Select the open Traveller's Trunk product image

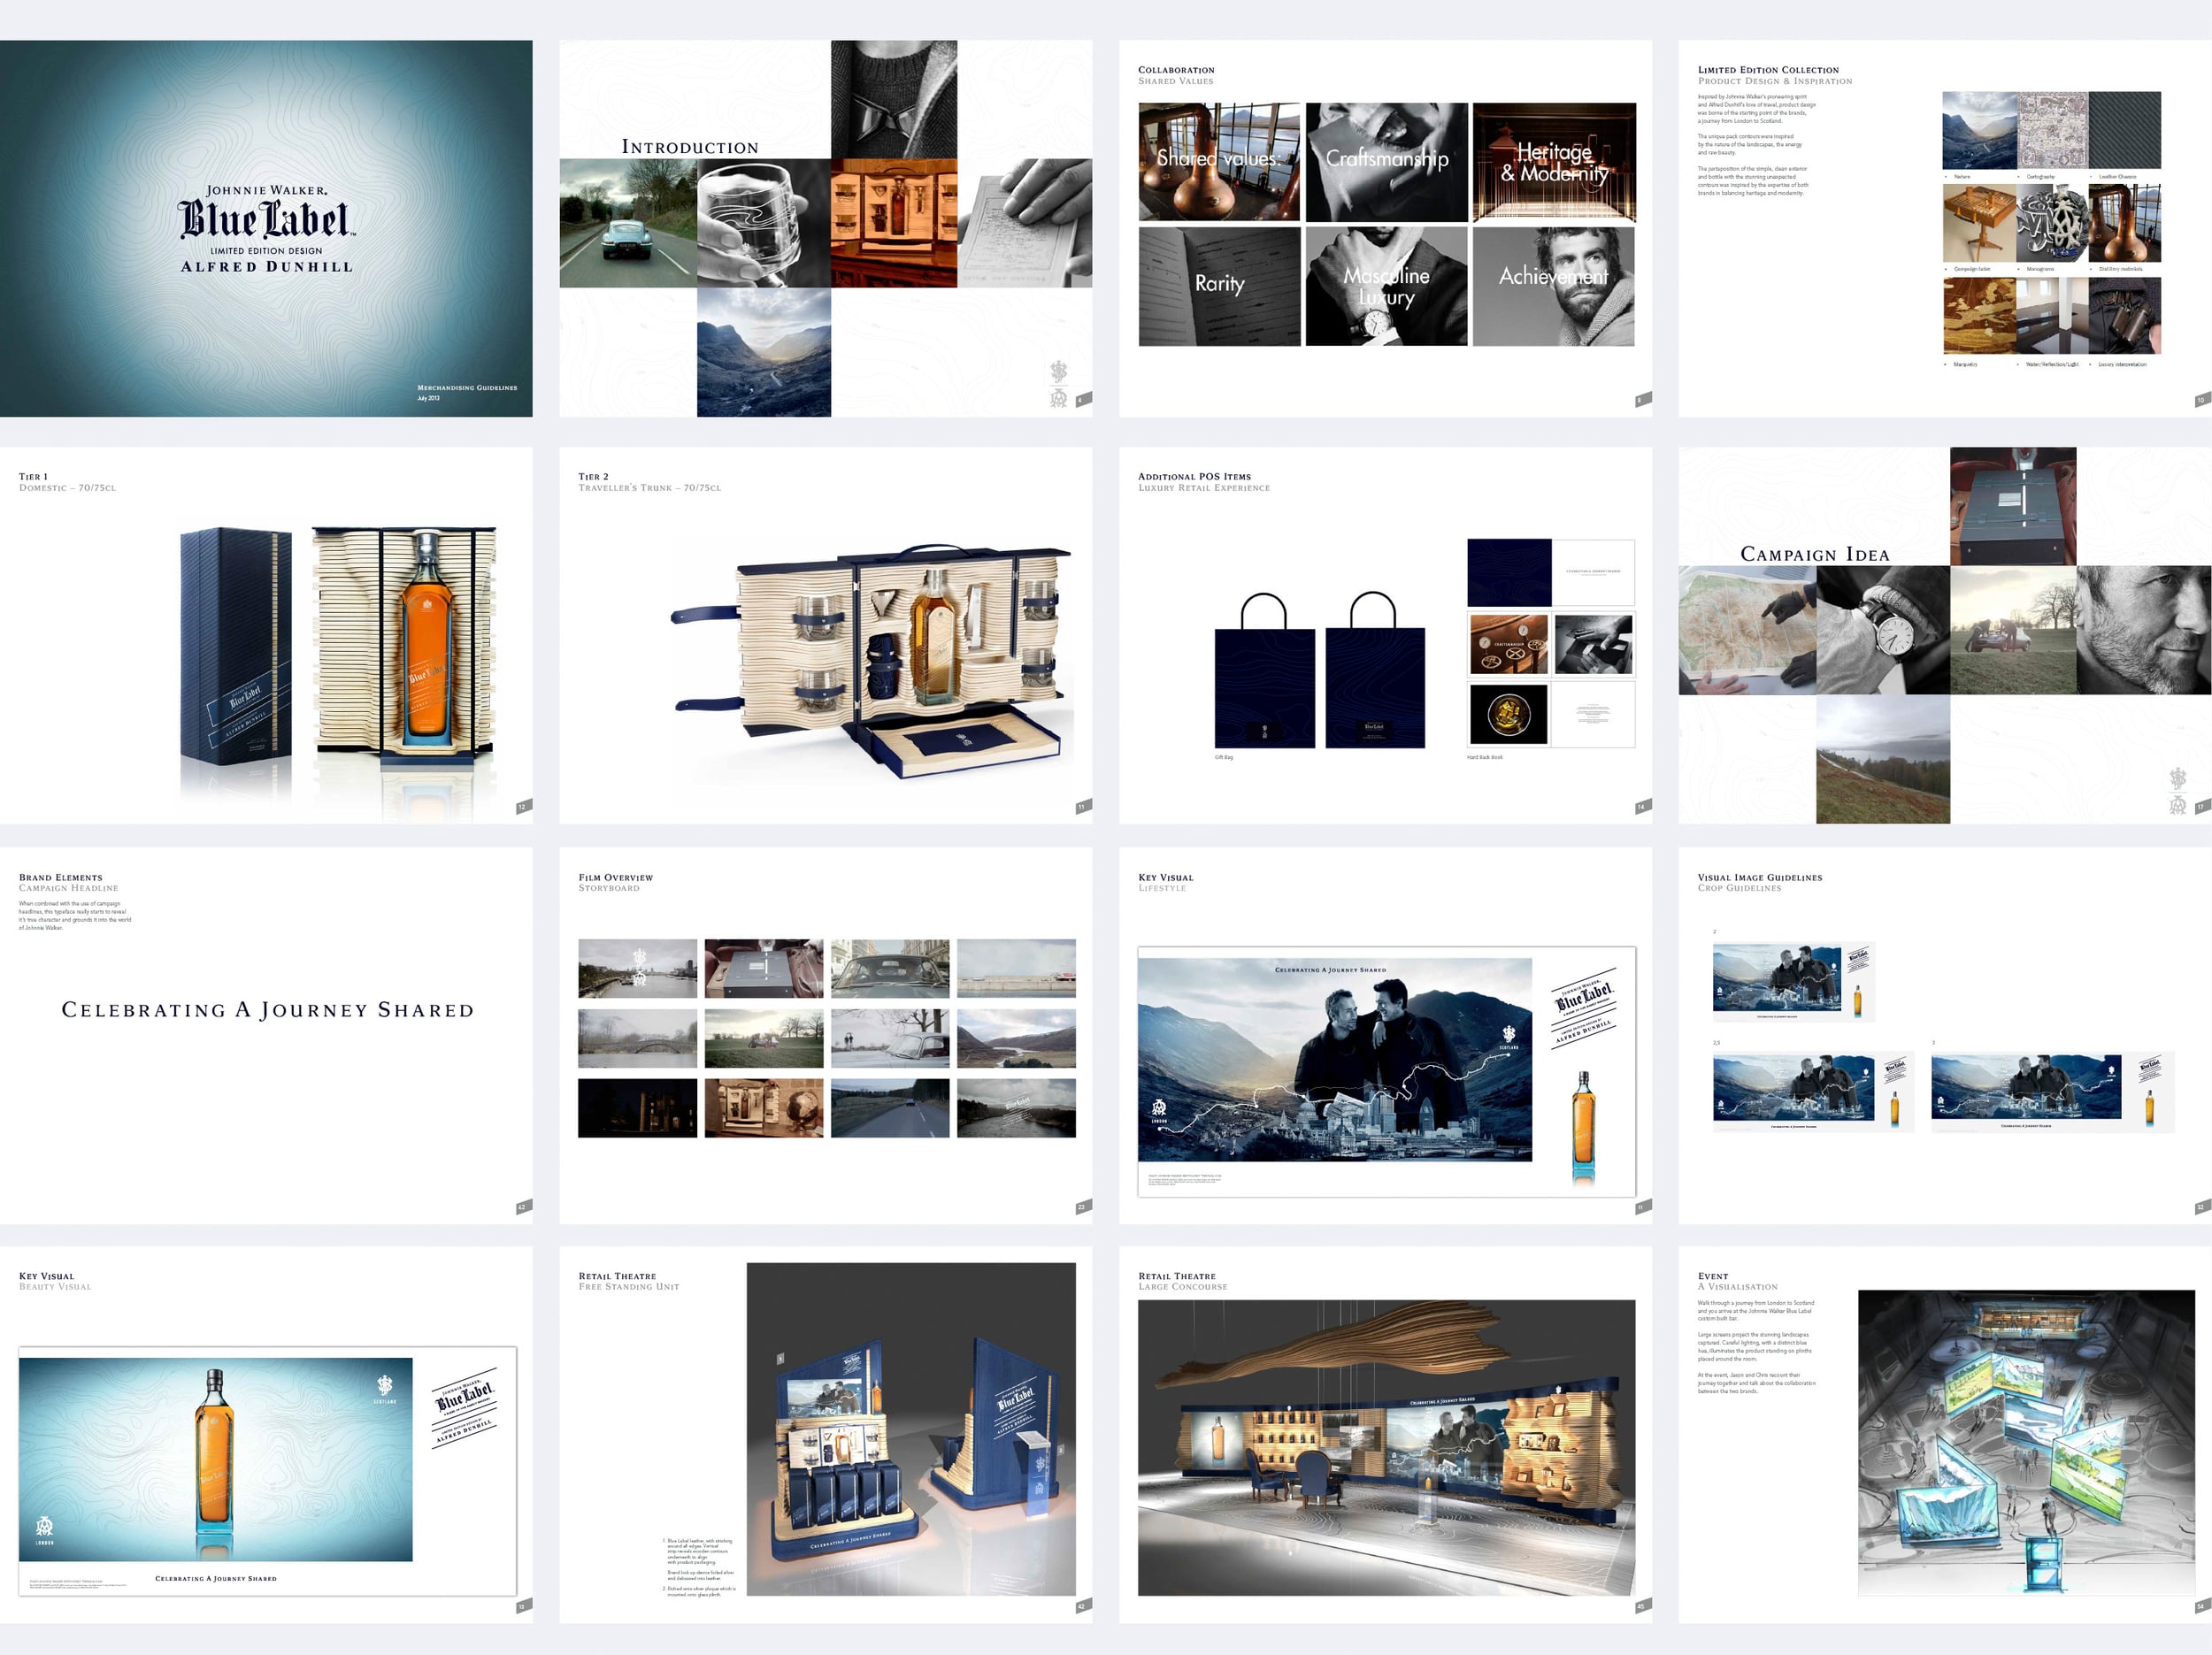(x=872, y=660)
